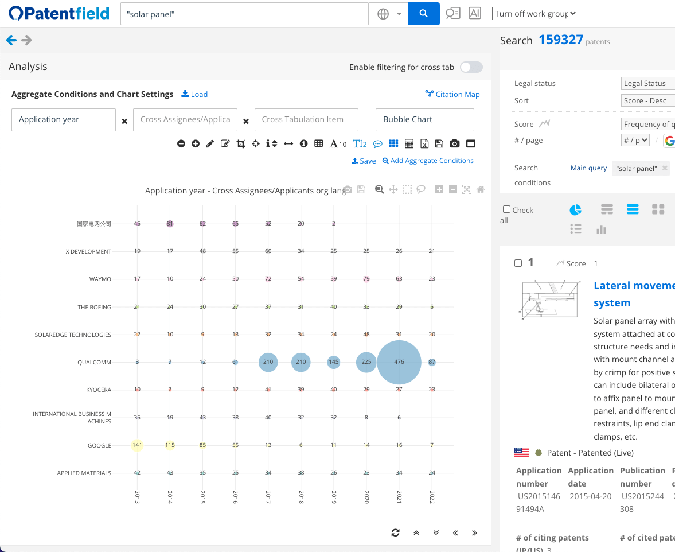Image resolution: width=675 pixels, height=552 pixels.
Task: Activate the zoom tool on the bubble chart
Action: pos(379,189)
